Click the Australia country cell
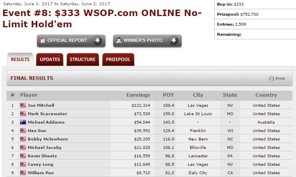 (x=266, y=122)
